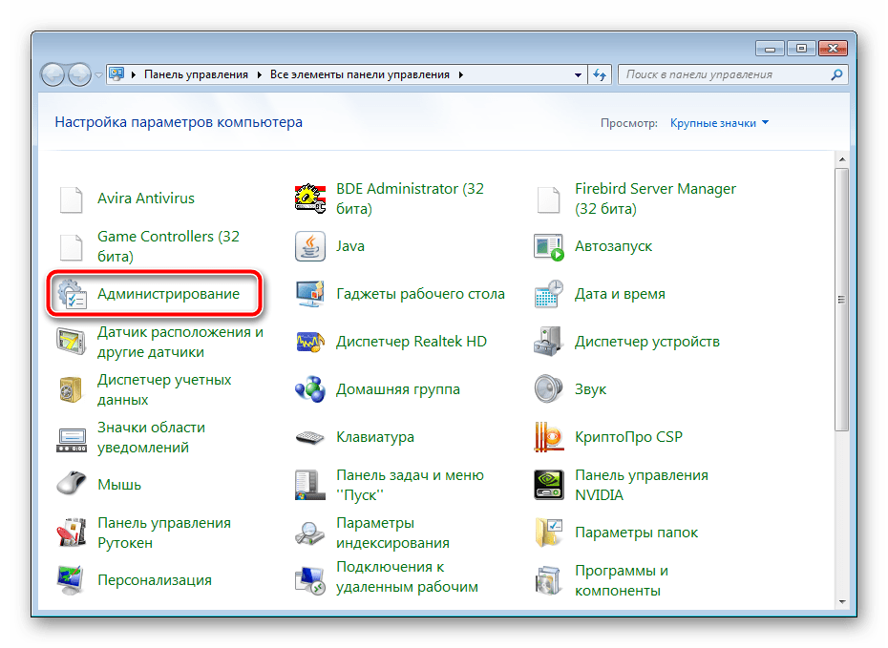The image size is (888, 648).
Task: Open the Панель управления NVIDIA icon
Action: [549, 485]
